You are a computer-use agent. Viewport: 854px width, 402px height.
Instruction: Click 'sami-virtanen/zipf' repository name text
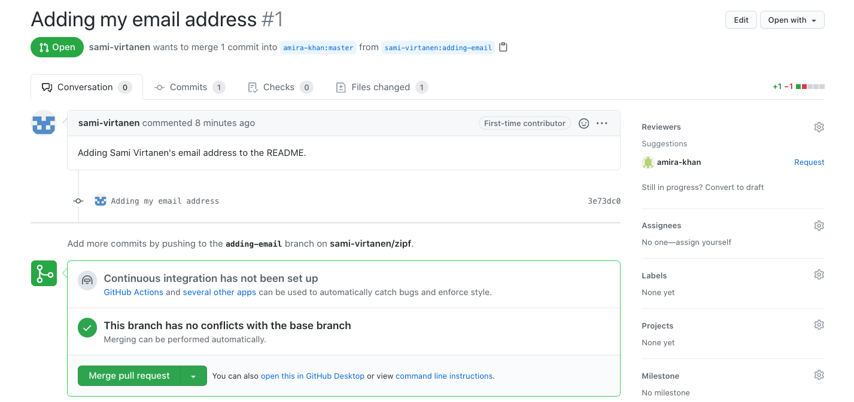point(370,244)
